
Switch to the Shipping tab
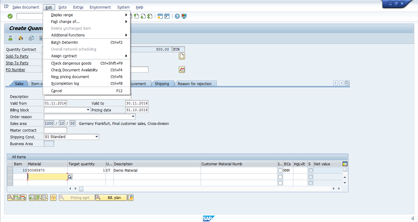[162, 84]
